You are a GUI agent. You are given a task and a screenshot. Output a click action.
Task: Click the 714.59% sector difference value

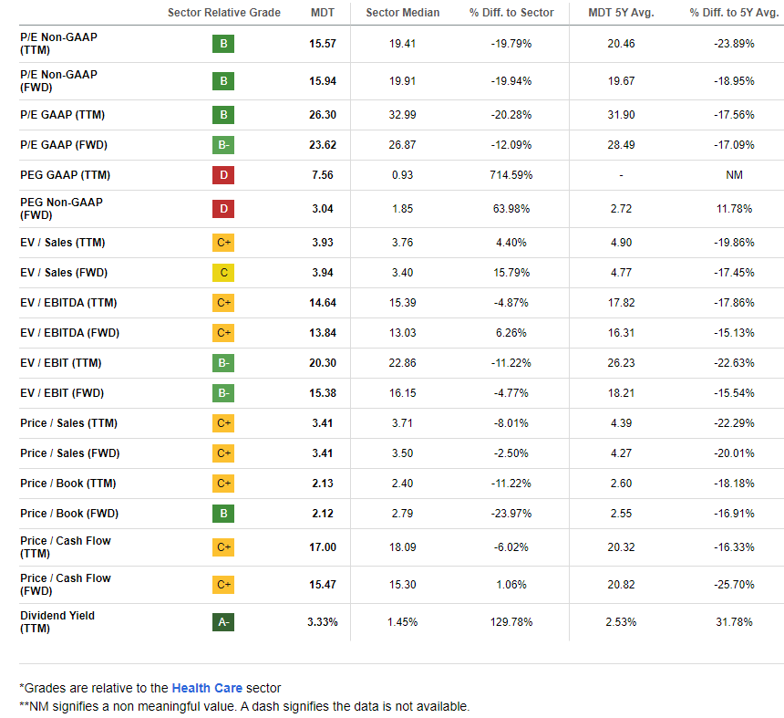(x=511, y=175)
